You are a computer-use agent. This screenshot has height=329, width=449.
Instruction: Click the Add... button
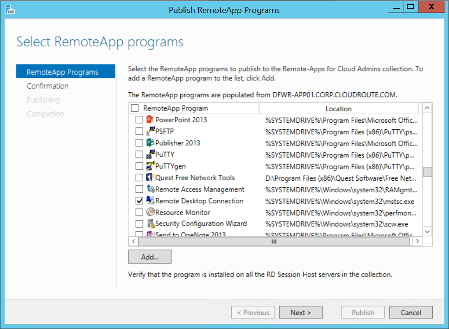[150, 257]
